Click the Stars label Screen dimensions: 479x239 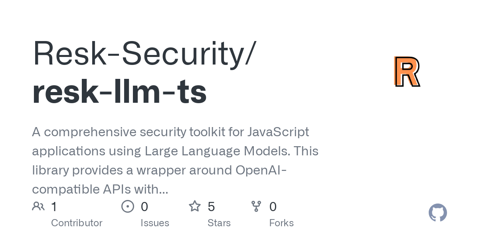coord(219,223)
